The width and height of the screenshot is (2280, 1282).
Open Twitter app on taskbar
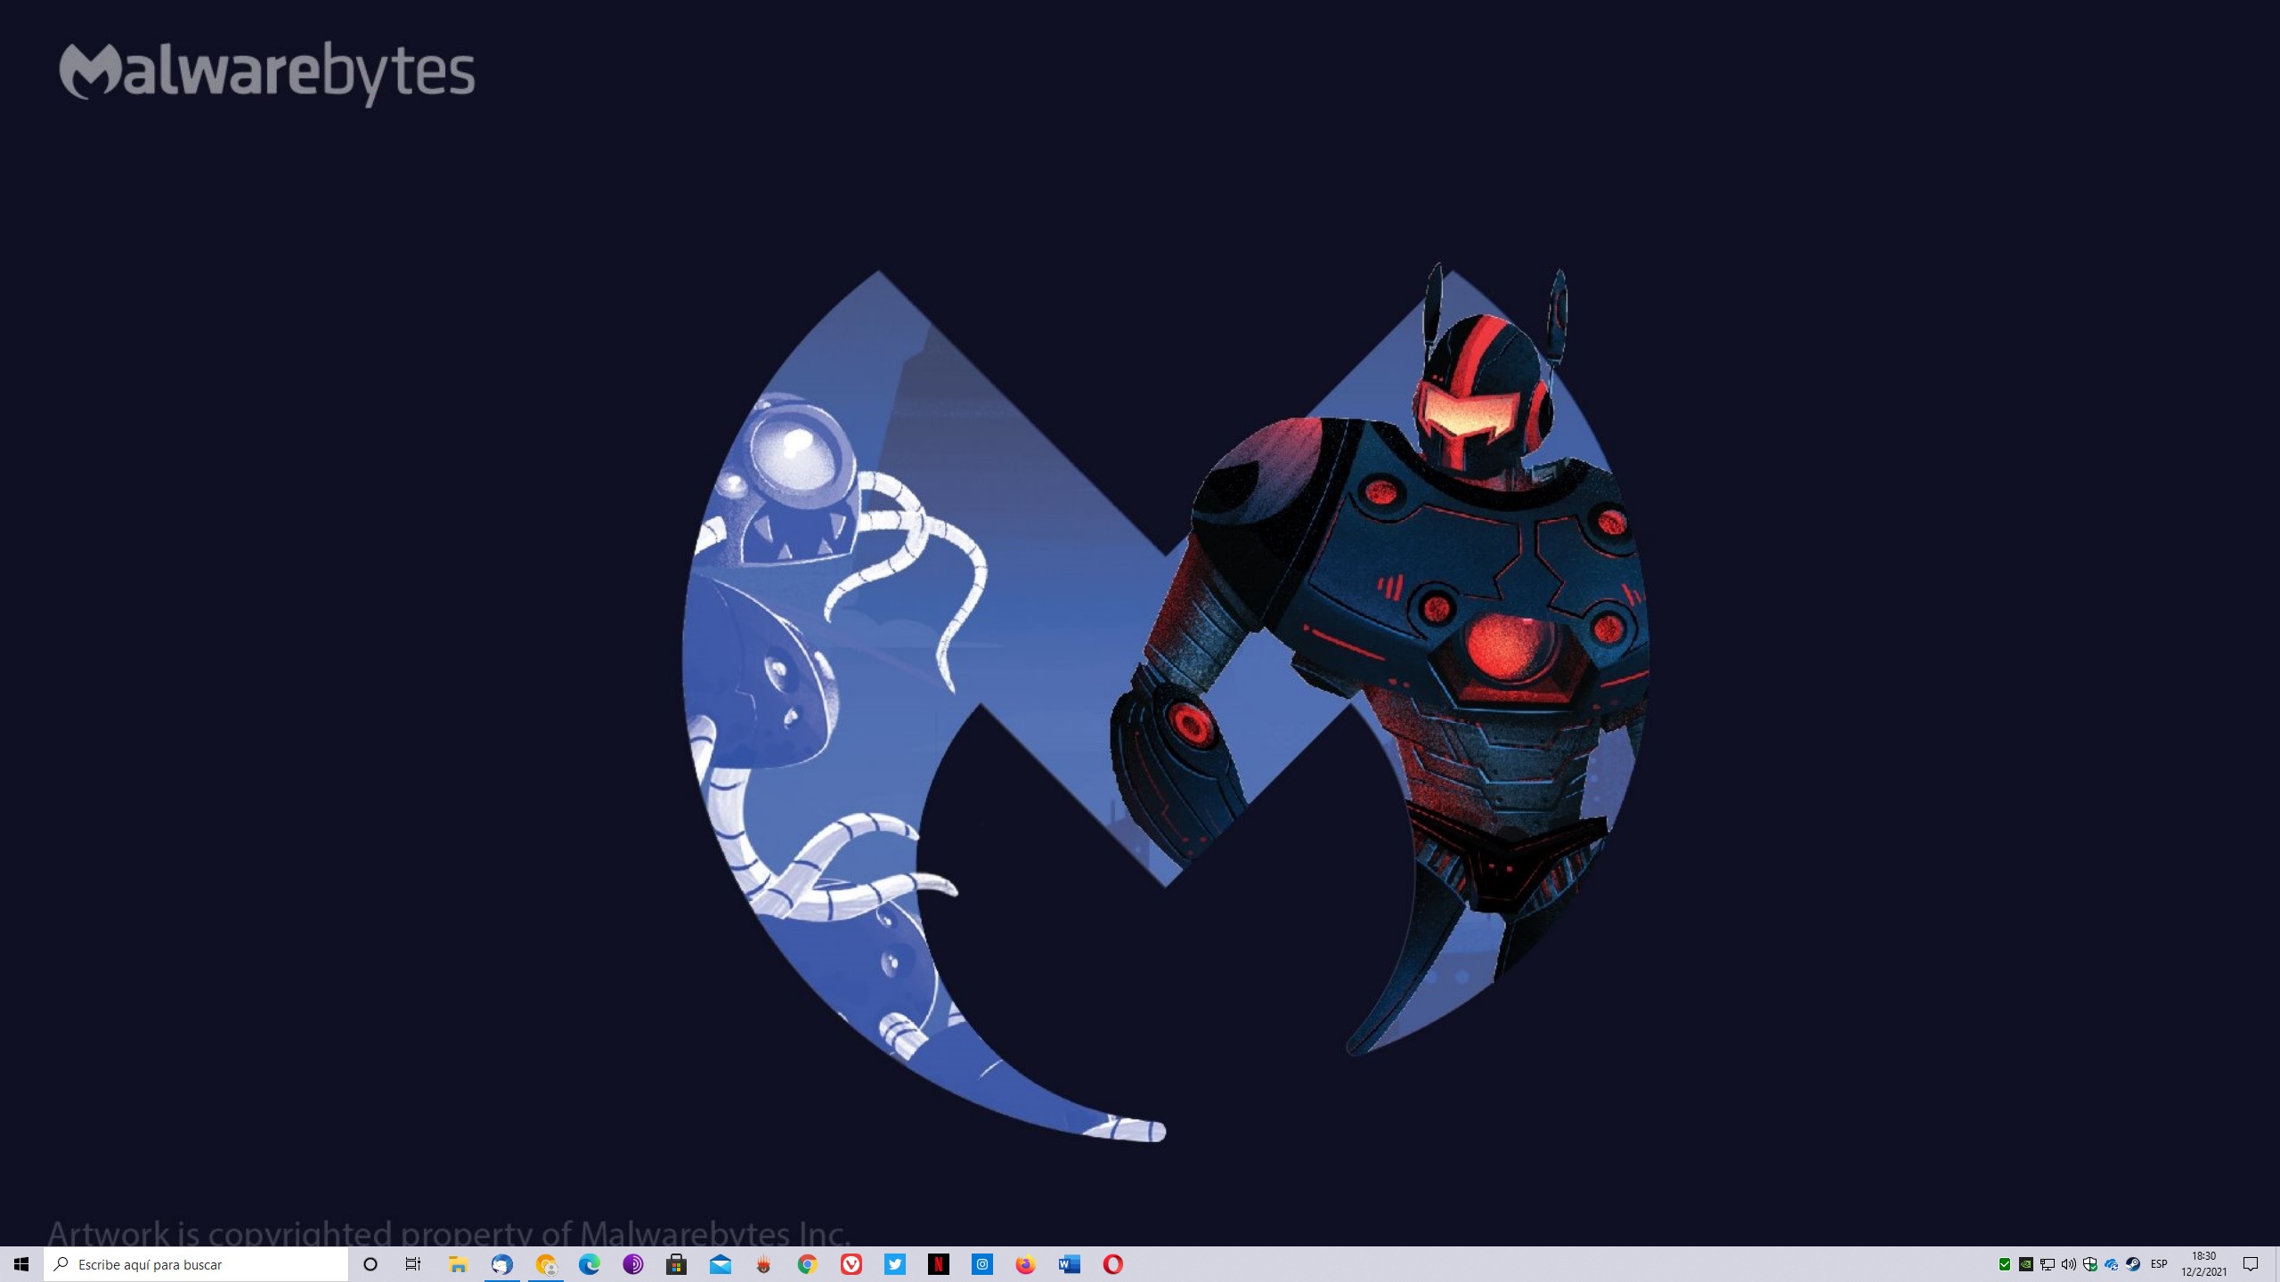[x=894, y=1264]
